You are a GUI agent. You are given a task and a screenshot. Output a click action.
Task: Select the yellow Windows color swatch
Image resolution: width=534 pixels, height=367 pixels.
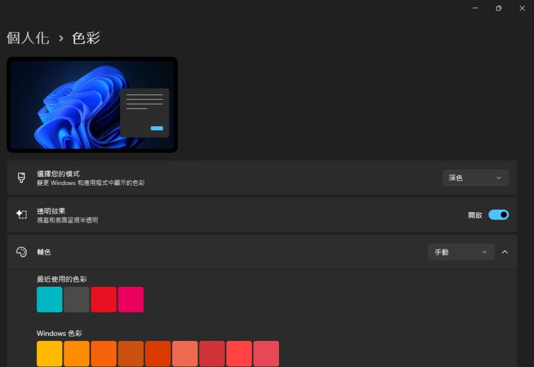(49, 353)
